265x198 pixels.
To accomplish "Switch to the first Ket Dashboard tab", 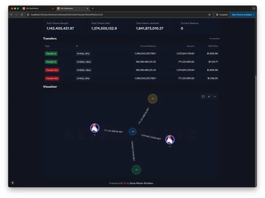I will coord(37,8).
